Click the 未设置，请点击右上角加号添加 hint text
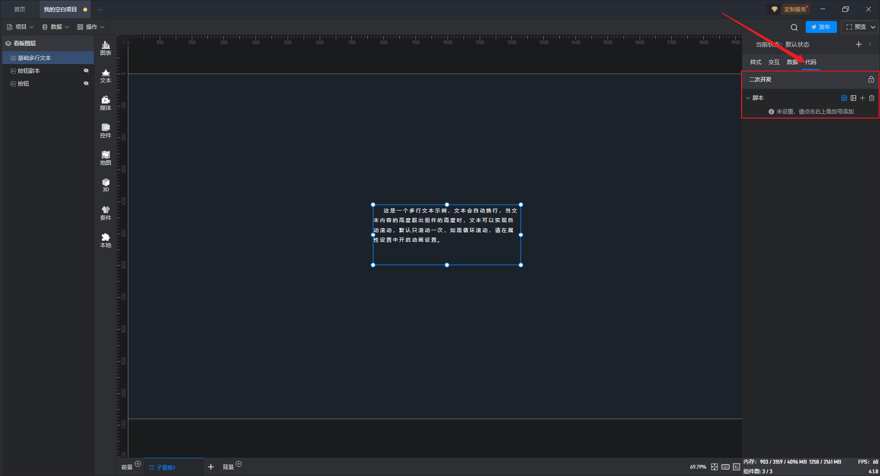The height and width of the screenshot is (476, 880). 815,112
